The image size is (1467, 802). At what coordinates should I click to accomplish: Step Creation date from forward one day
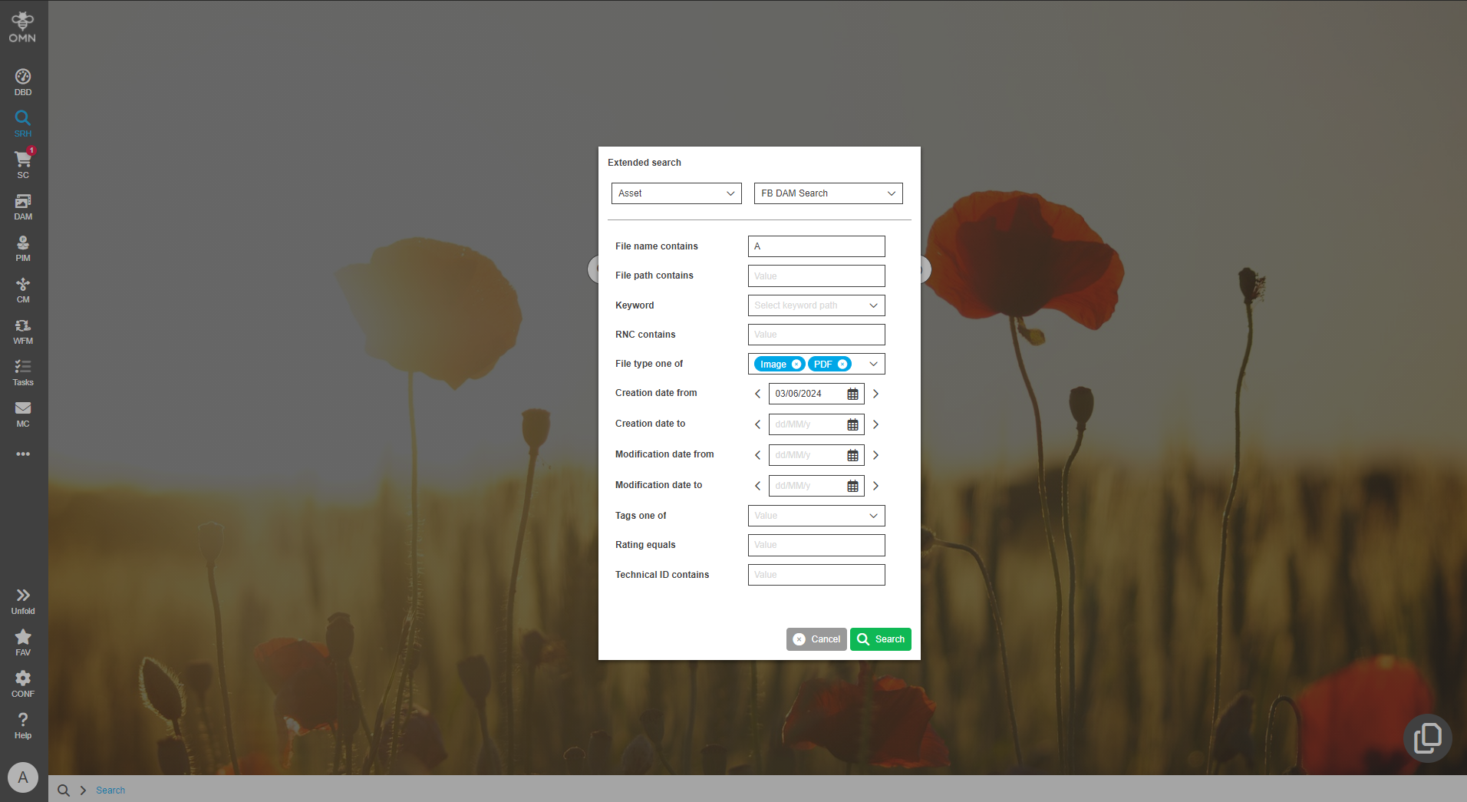point(875,393)
